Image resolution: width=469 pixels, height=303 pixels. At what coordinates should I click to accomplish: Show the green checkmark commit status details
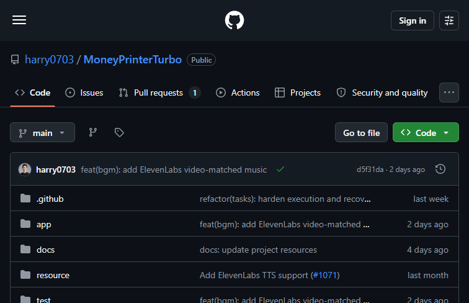(x=280, y=170)
